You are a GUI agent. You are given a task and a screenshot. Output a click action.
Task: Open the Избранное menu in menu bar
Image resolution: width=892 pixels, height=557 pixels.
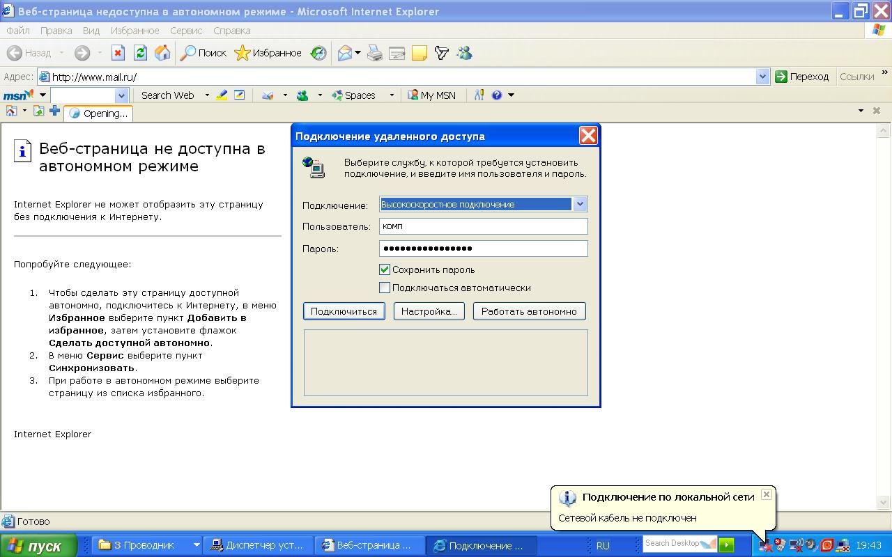tap(134, 31)
